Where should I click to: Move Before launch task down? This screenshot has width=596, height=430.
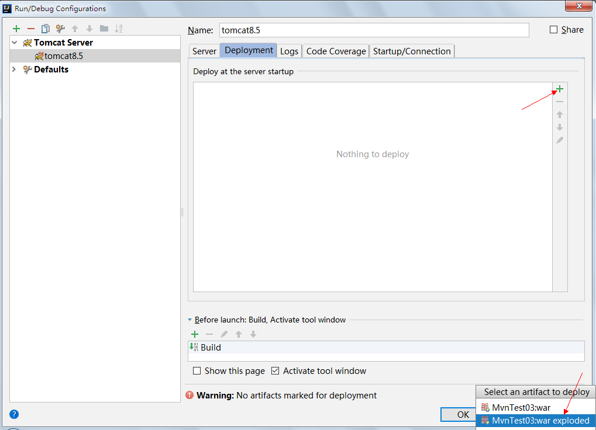pyautogui.click(x=253, y=334)
